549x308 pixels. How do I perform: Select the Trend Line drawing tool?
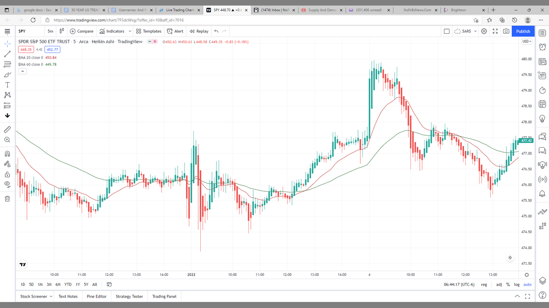point(7,54)
